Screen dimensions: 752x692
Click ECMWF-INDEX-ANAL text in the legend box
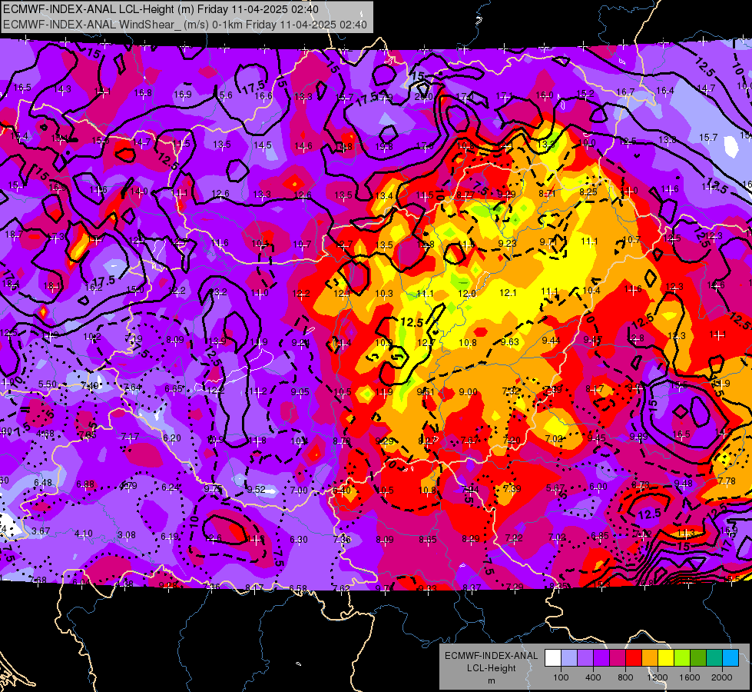491,656
